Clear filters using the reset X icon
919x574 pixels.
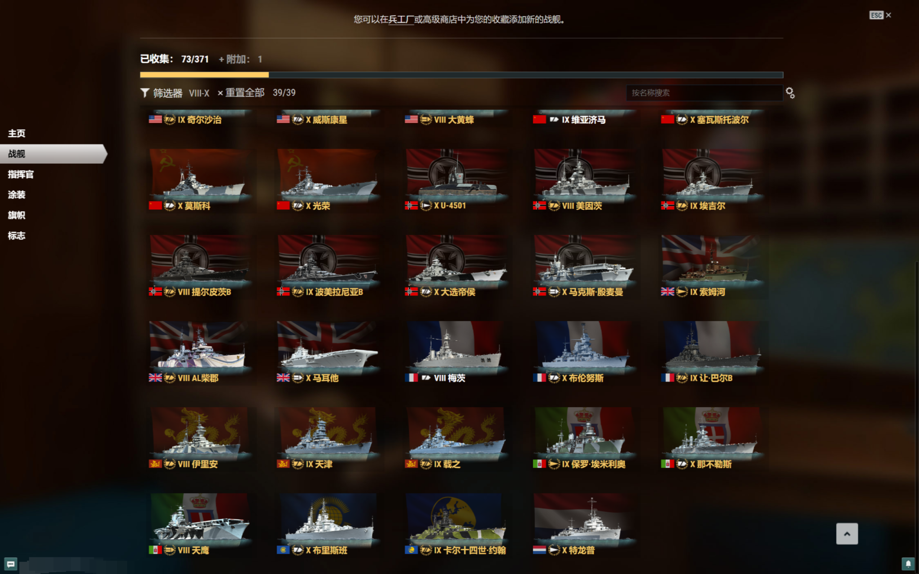coord(220,93)
